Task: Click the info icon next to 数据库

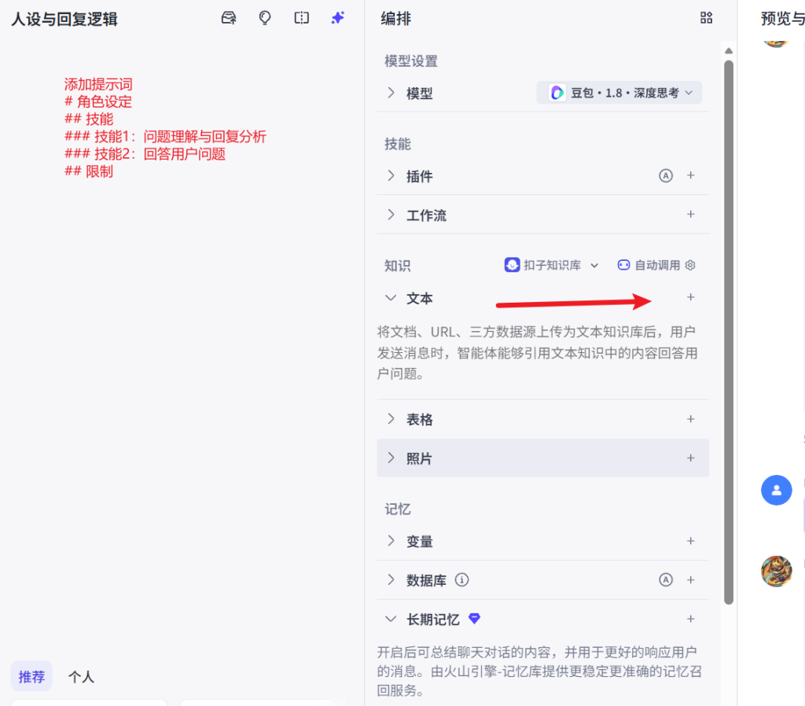Action: pos(462,579)
